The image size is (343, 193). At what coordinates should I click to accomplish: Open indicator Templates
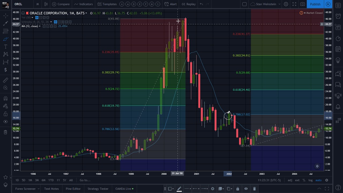coord(107,4)
